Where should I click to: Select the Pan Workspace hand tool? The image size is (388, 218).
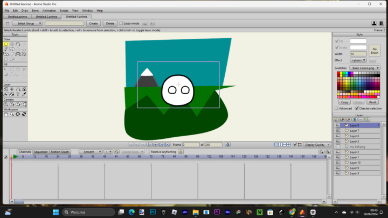coord(6,114)
